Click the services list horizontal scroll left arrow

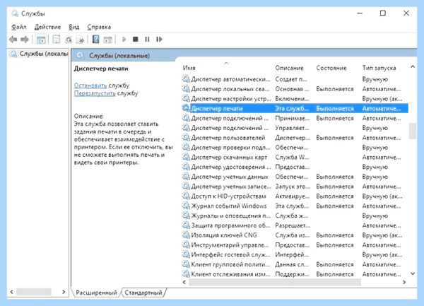coord(184,282)
